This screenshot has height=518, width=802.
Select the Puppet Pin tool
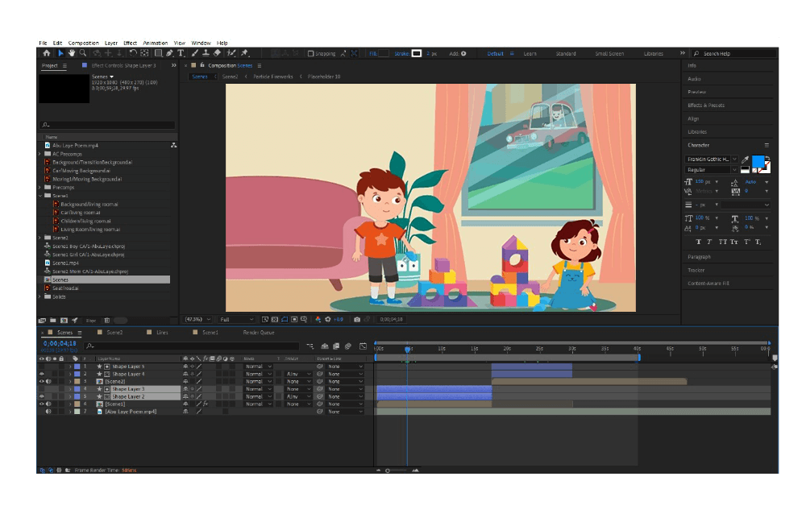244,53
